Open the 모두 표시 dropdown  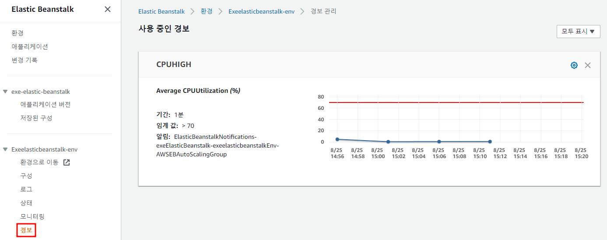tap(578, 32)
